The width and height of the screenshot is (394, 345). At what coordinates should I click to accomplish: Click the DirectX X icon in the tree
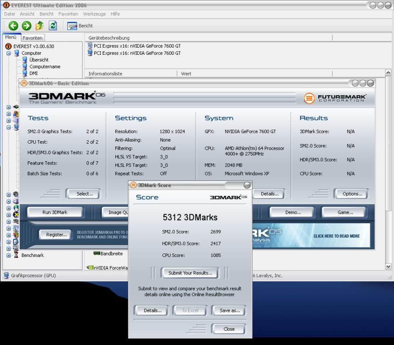pos(16,214)
